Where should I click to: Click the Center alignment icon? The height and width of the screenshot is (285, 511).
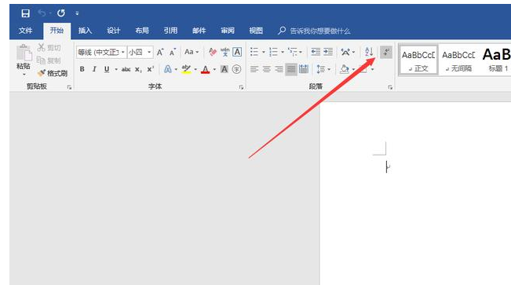[267, 69]
